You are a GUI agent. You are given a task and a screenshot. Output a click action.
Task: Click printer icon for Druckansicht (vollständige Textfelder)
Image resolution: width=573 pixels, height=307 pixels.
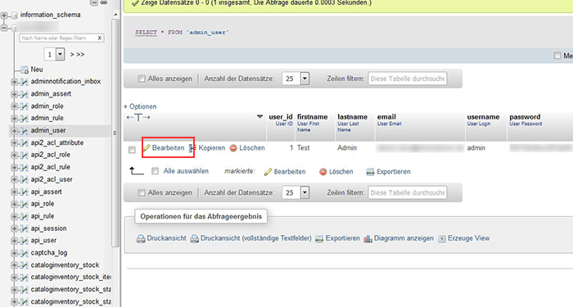195,239
